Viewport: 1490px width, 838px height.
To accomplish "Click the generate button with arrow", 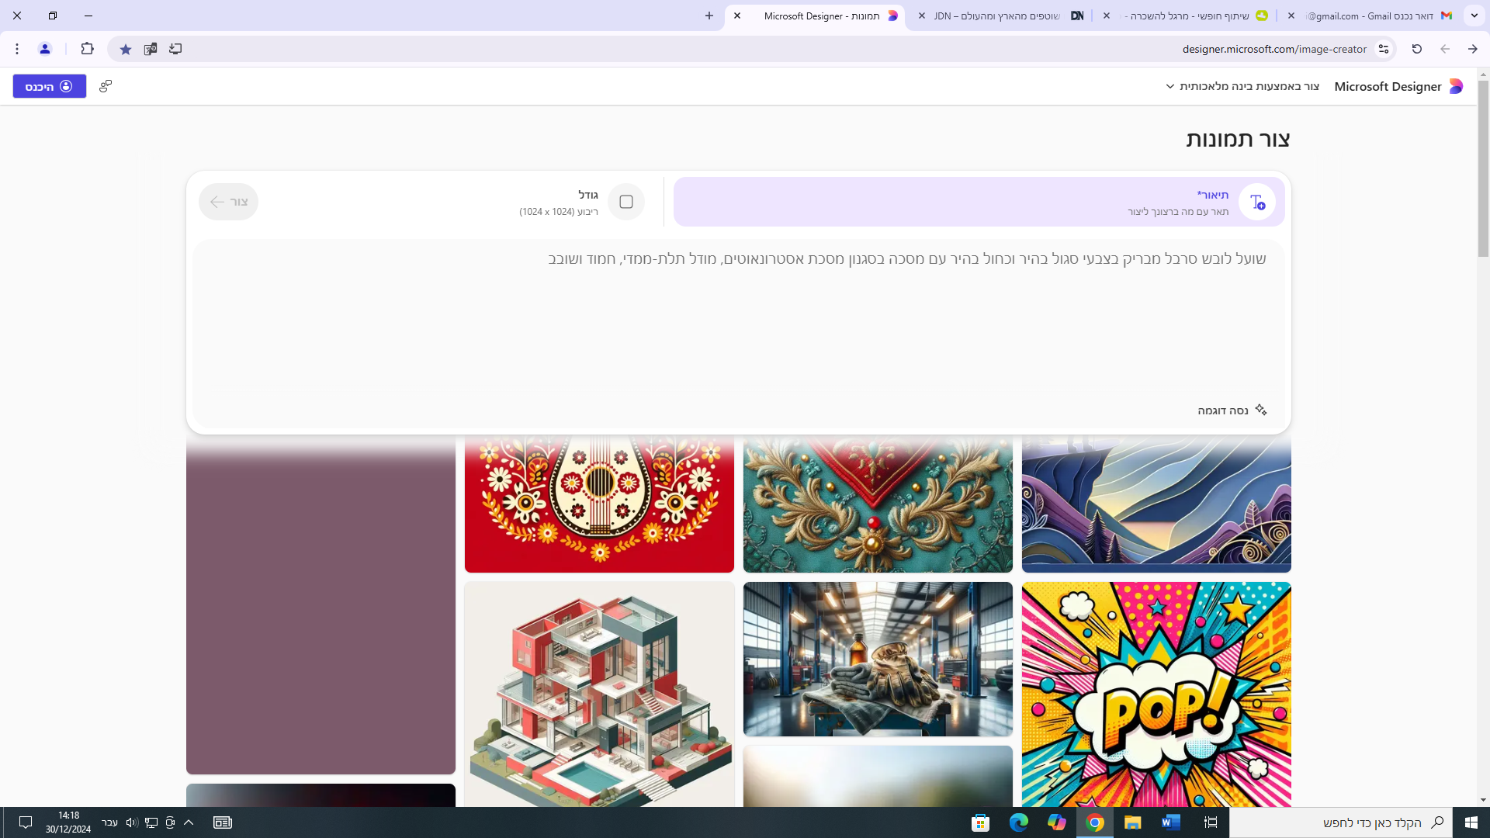I will 228,202.
